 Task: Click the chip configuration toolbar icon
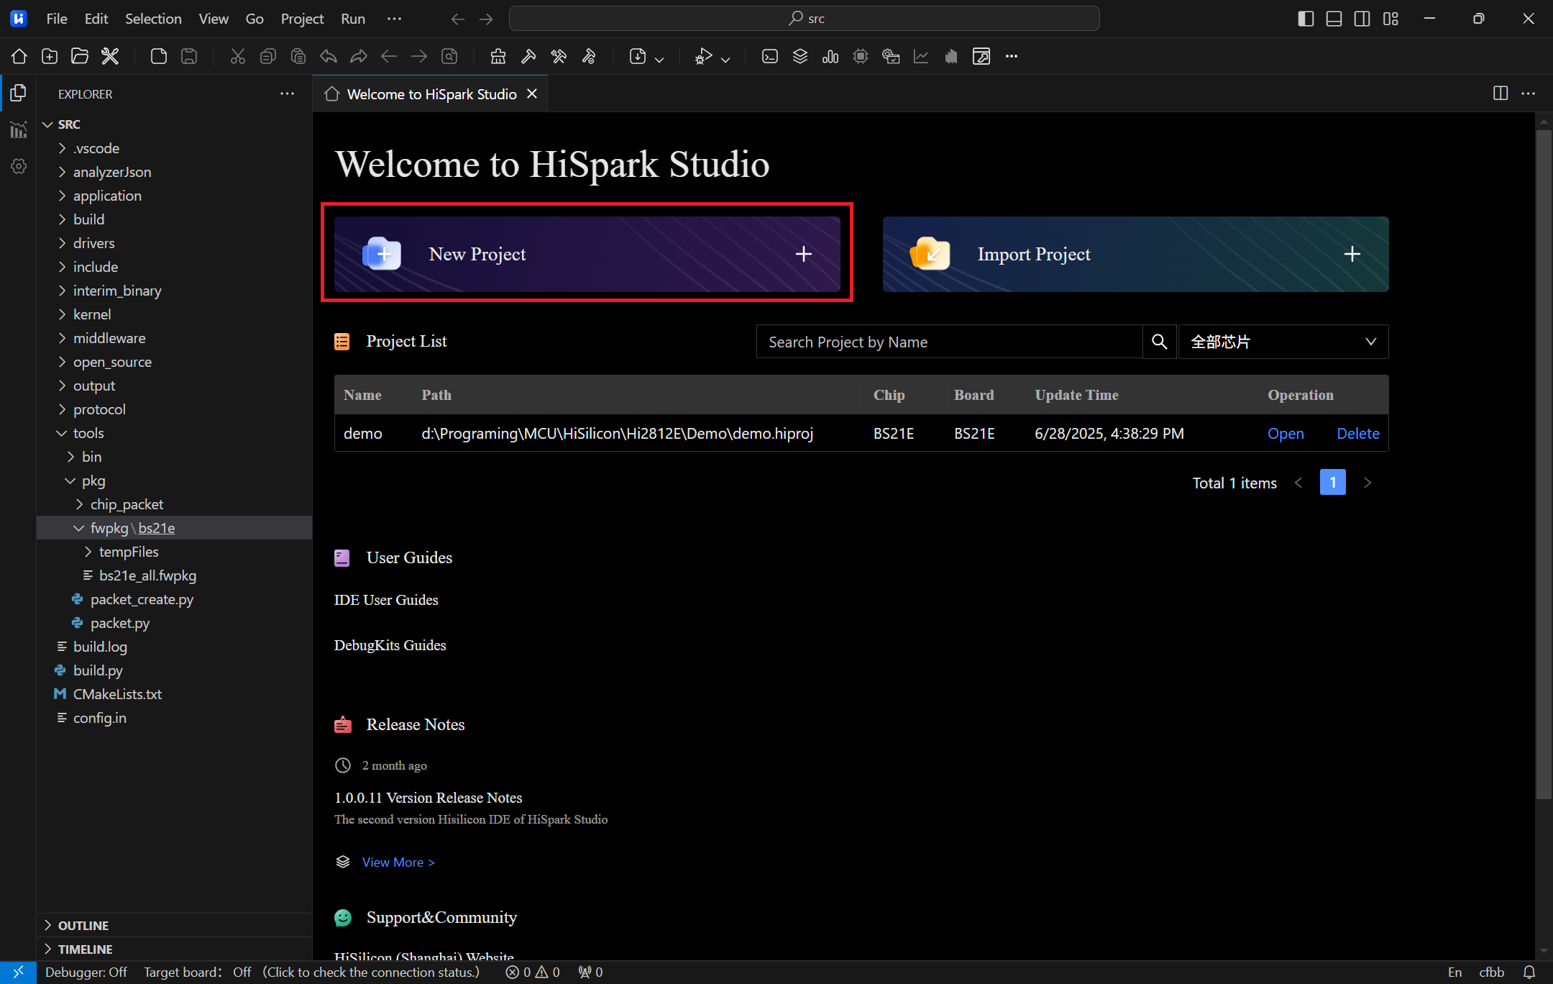pos(861,56)
